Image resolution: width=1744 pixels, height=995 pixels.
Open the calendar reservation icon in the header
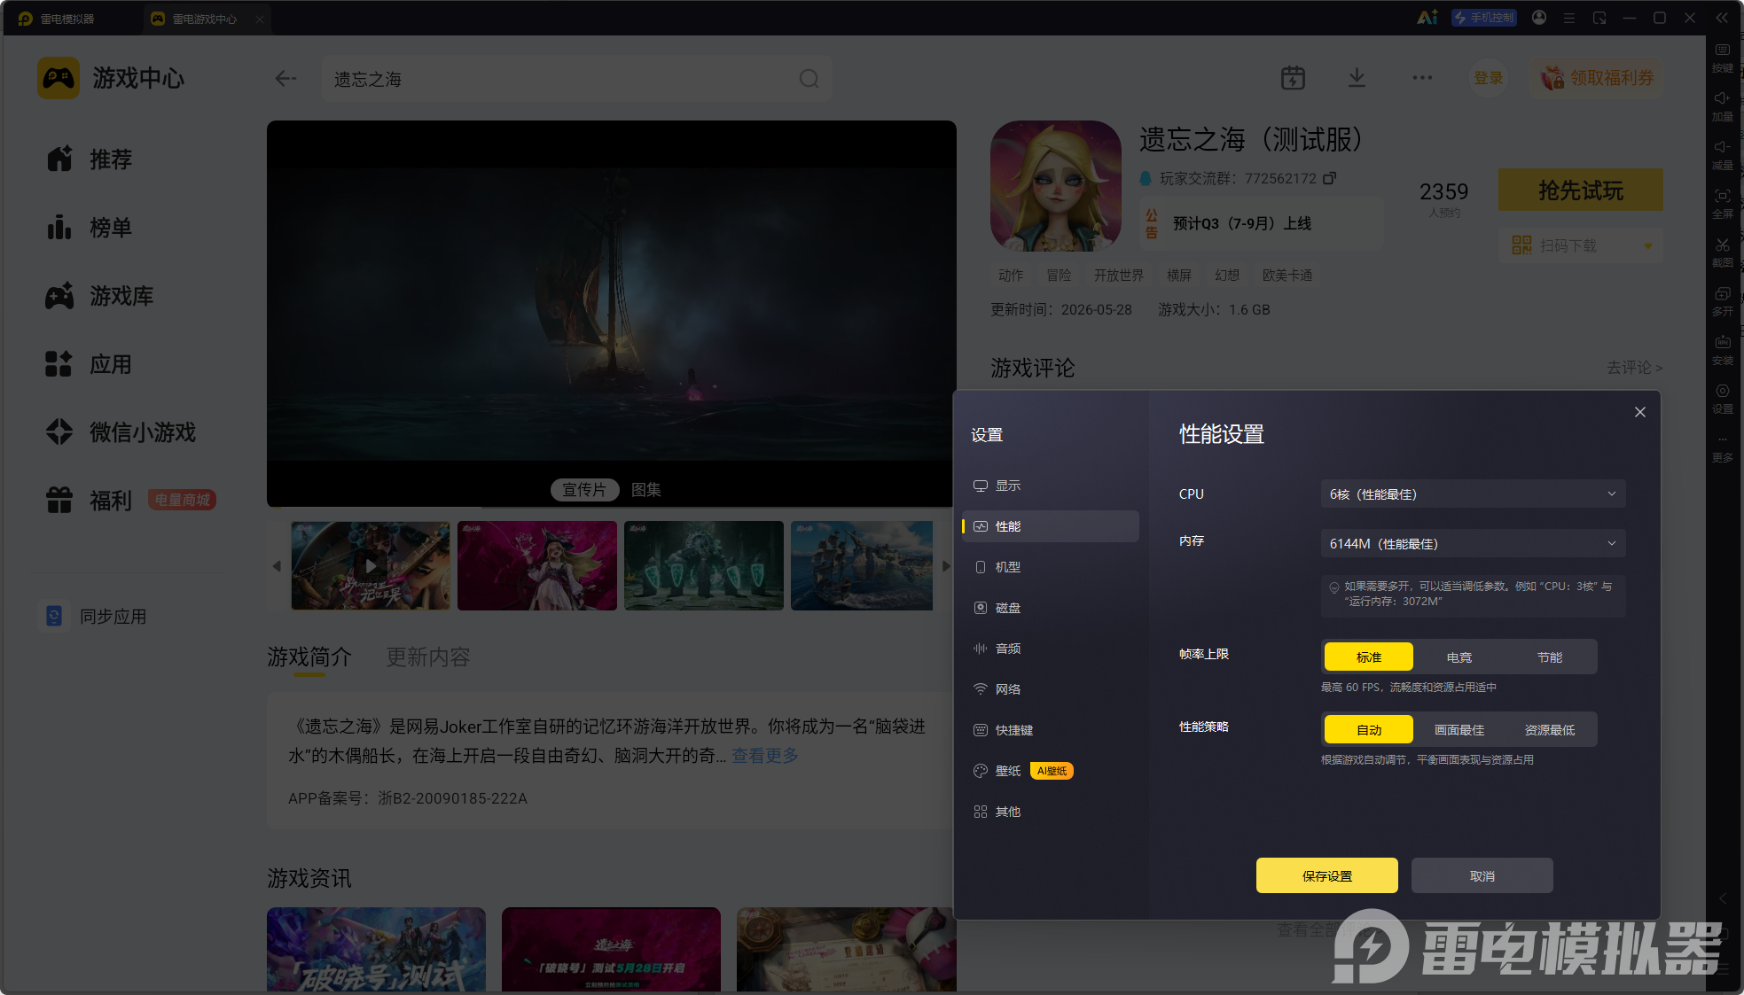(1293, 78)
